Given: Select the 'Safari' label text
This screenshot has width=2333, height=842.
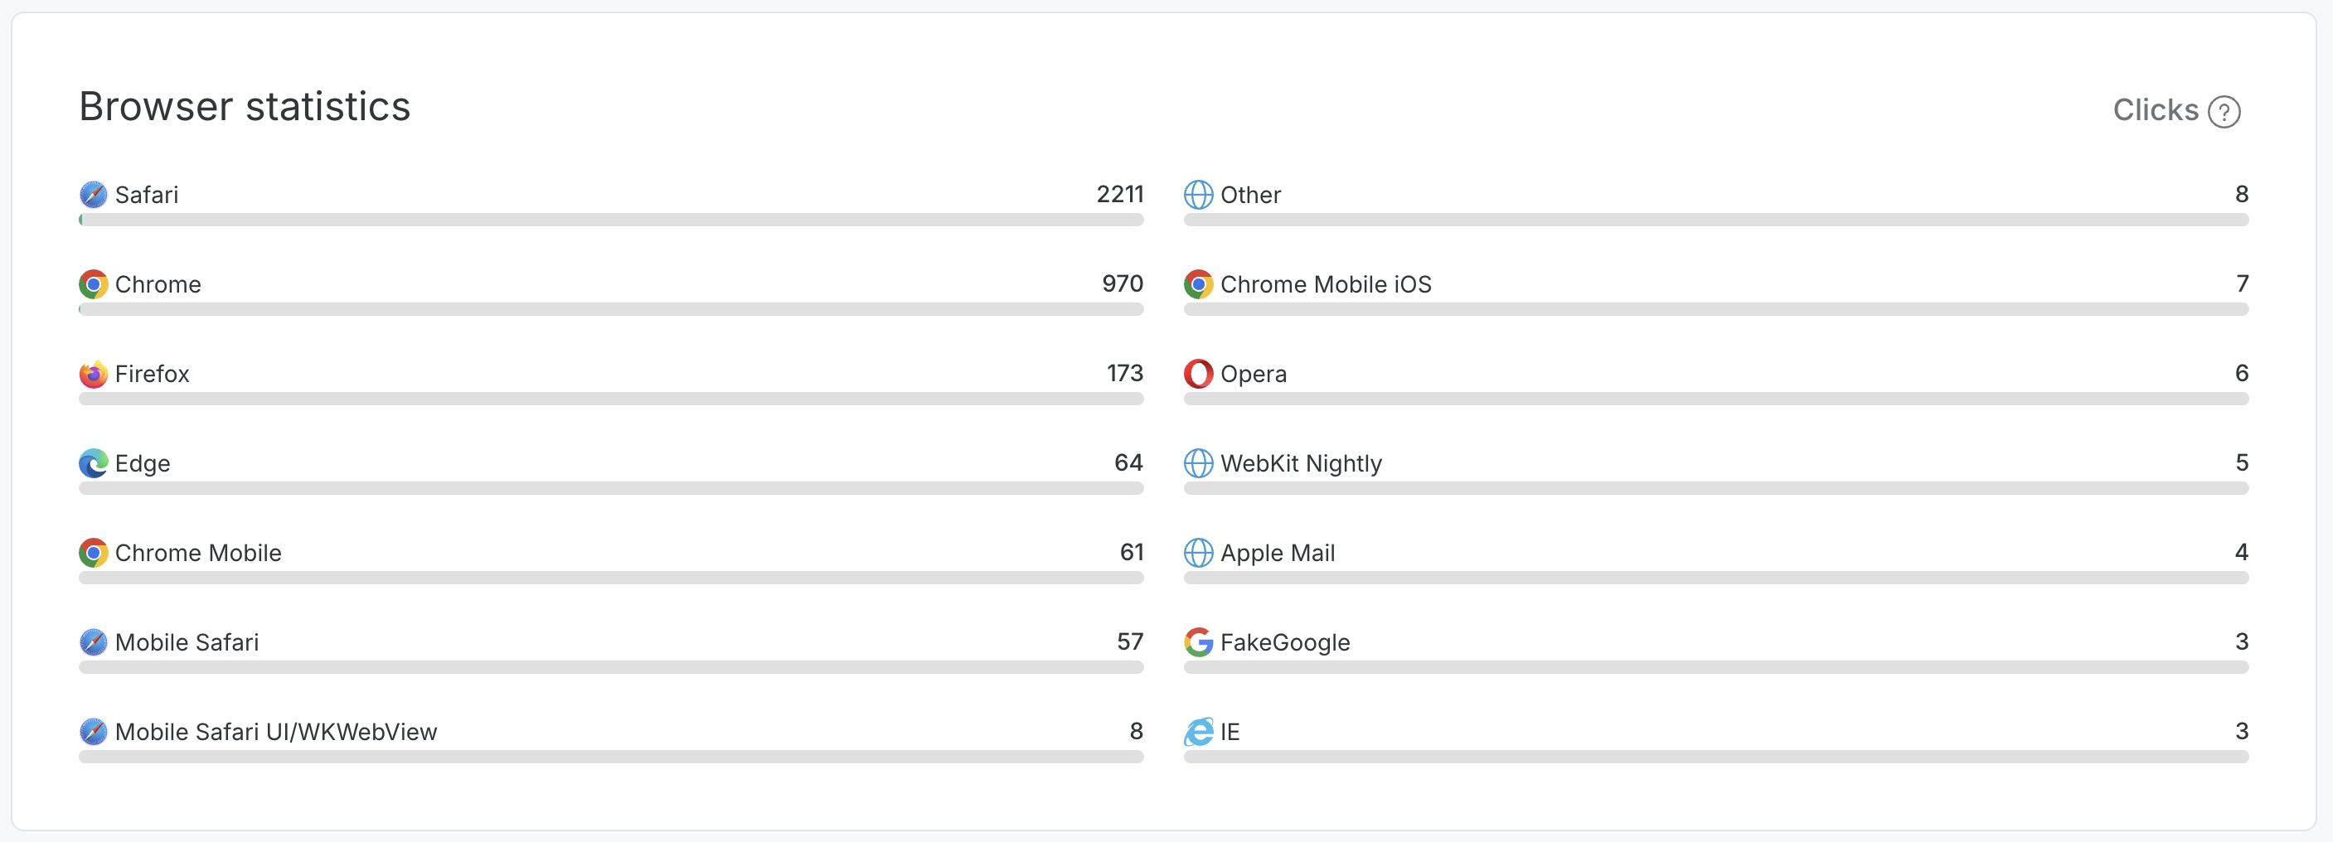Looking at the screenshot, I should pyautogui.click(x=147, y=195).
